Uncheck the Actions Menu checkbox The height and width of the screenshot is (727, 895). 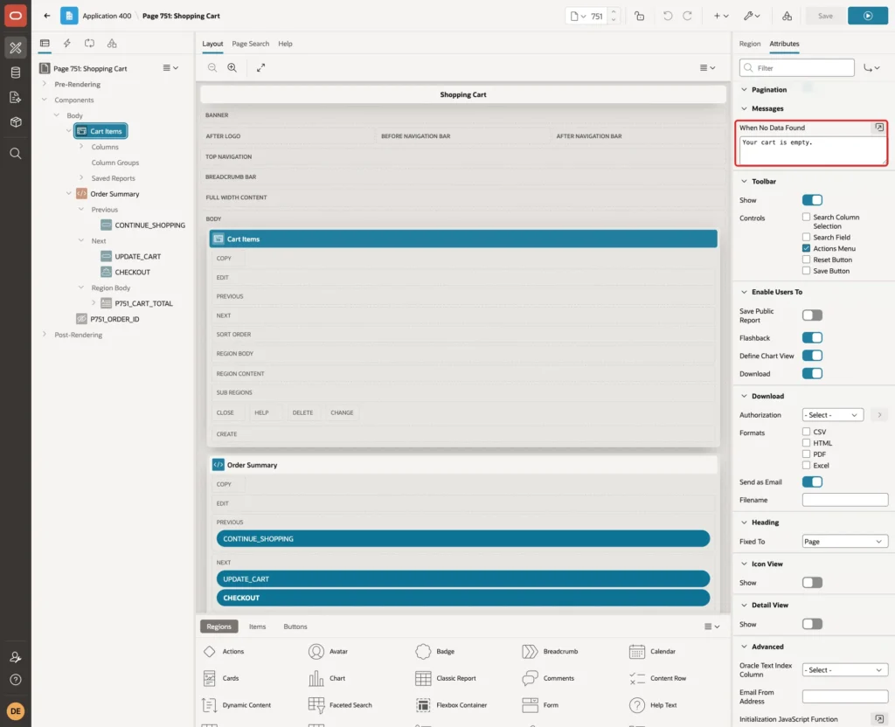[806, 248]
